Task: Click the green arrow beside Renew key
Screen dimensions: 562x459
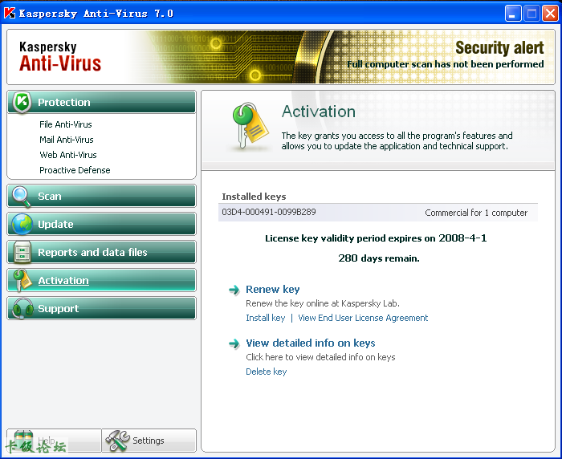Action: pyautogui.click(x=234, y=290)
